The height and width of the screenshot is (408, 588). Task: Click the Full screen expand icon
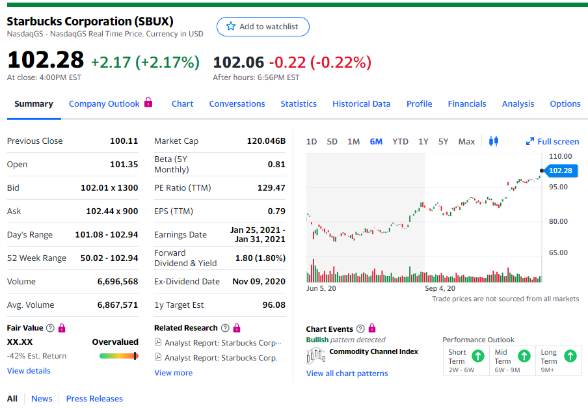(530, 141)
